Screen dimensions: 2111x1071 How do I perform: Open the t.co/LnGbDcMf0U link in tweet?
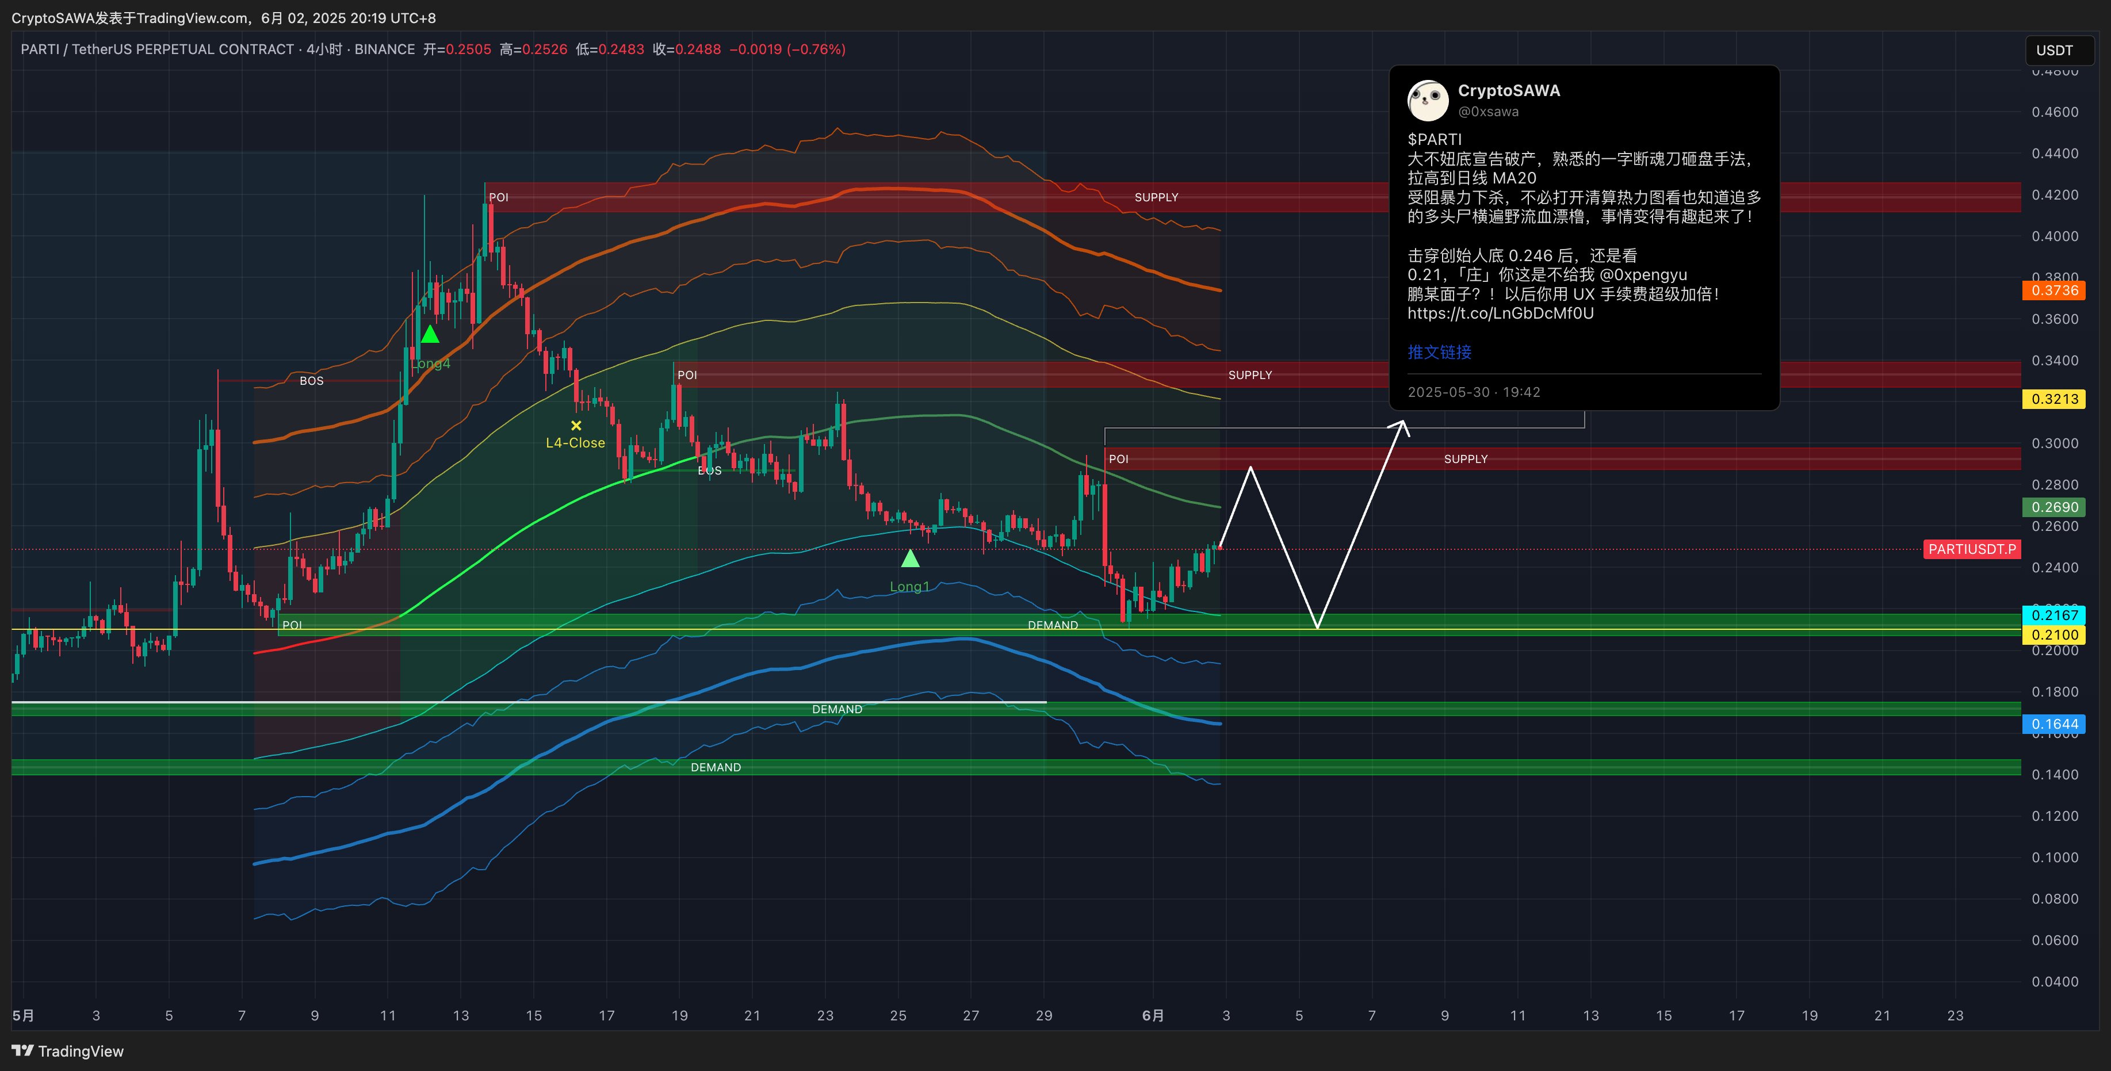[1501, 313]
